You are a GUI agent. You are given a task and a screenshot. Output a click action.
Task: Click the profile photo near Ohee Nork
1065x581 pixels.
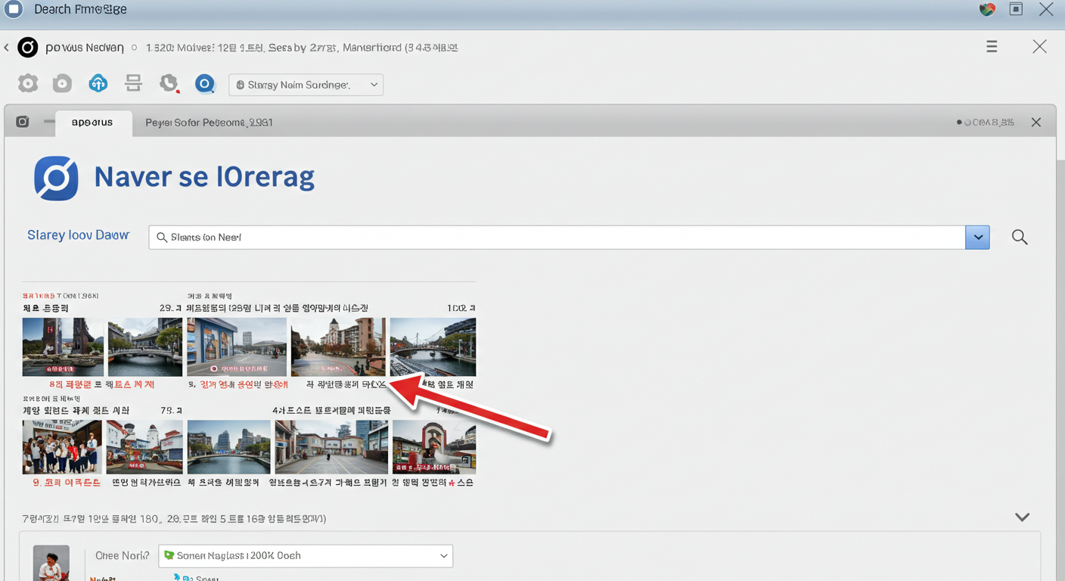[x=51, y=564]
